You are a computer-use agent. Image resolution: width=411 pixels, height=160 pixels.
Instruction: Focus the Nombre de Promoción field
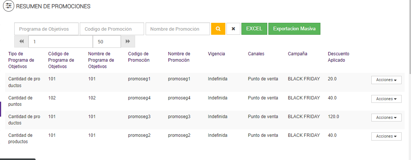177,29
